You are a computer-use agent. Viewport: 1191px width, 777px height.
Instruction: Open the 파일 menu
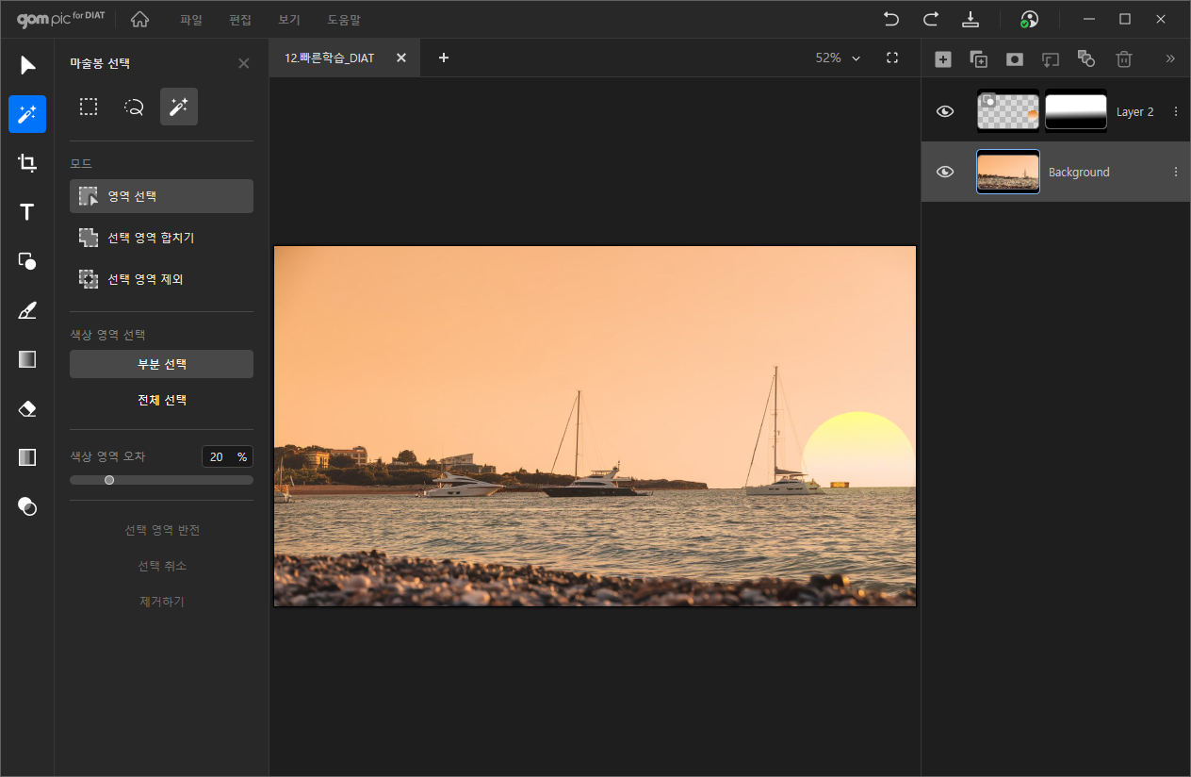[191, 20]
